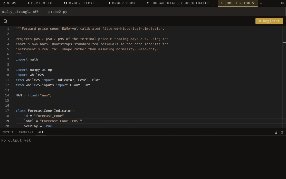Click the 'No output yet.' message

[x=17, y=140]
